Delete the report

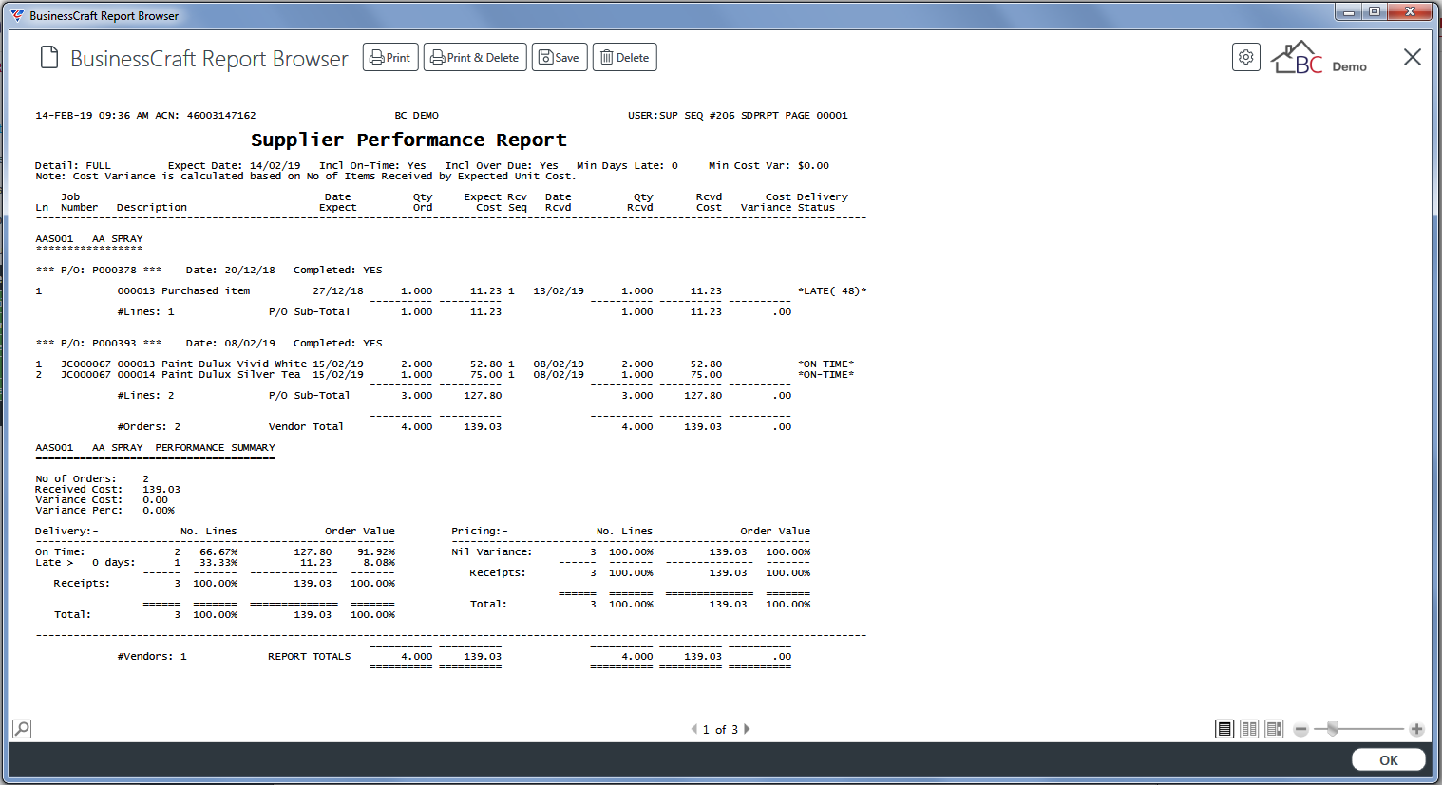click(x=625, y=58)
